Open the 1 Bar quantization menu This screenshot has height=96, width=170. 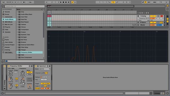click(x=31, y=2)
